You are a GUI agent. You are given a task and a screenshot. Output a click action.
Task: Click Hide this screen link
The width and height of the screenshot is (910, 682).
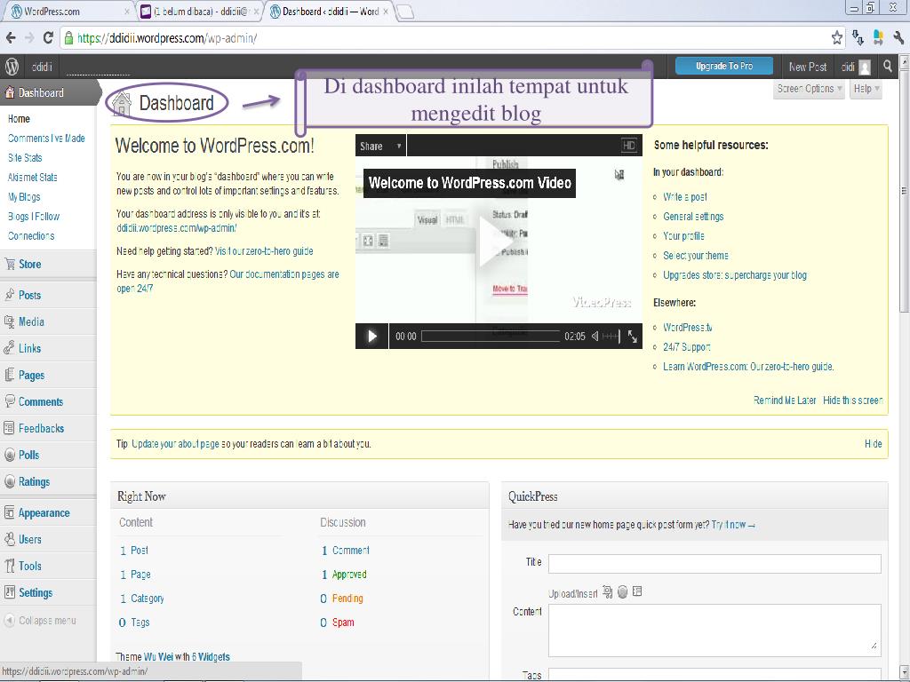853,400
